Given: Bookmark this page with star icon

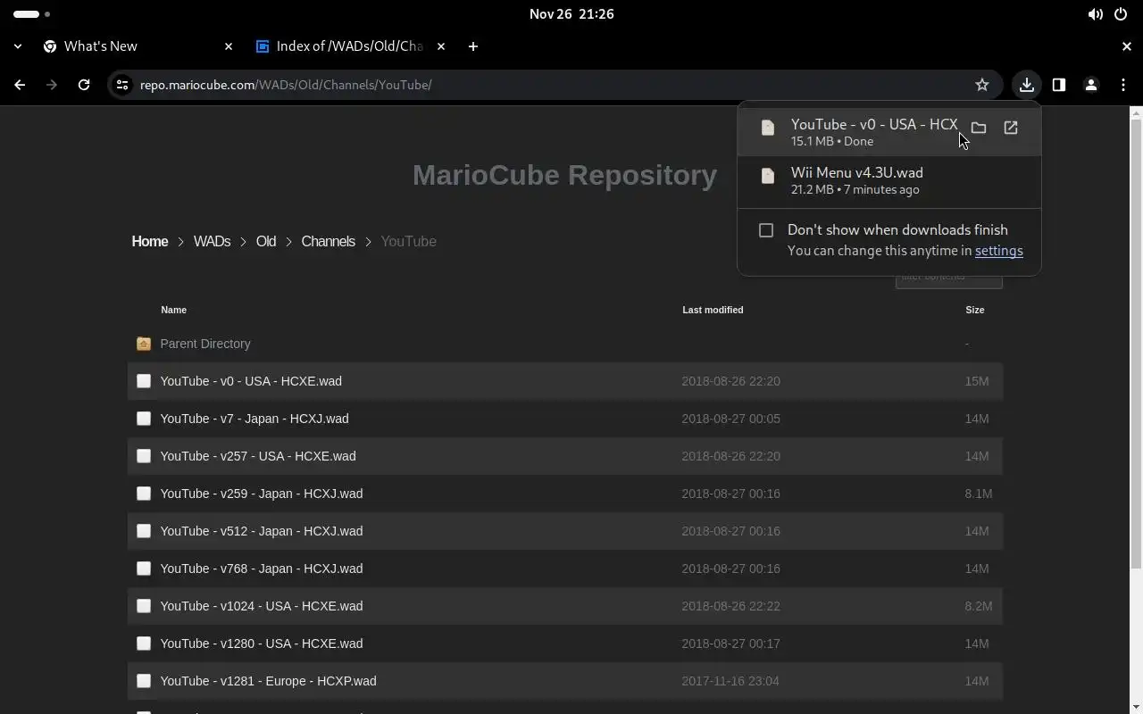Looking at the screenshot, I should [982, 85].
